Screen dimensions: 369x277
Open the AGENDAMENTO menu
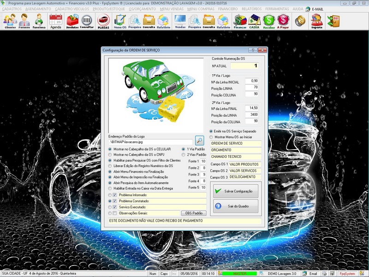38,9
